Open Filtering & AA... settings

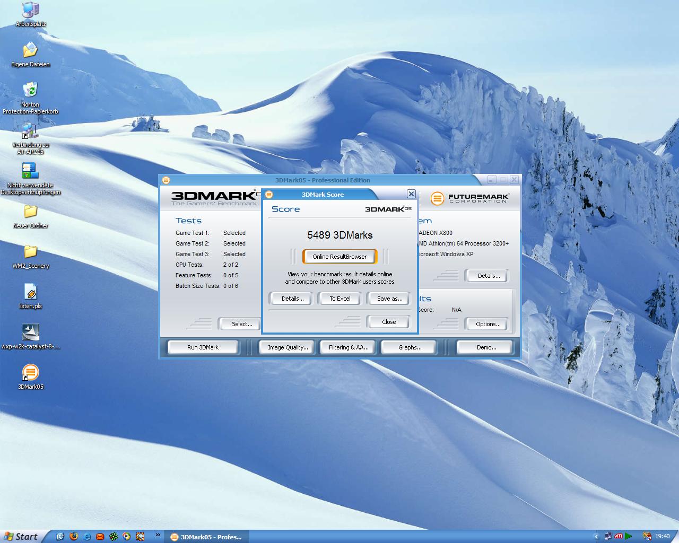point(349,347)
